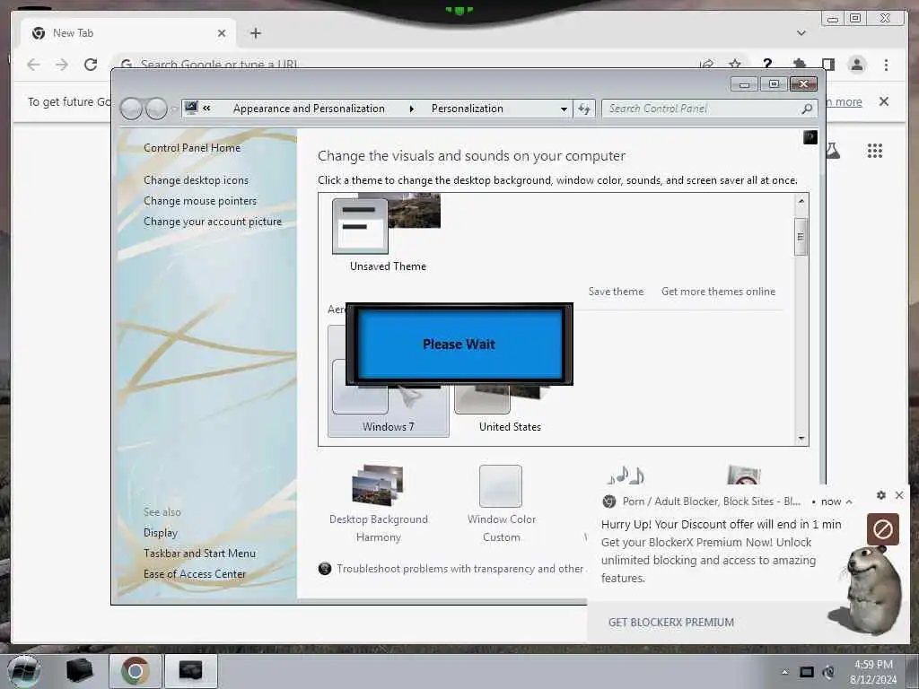919x689 pixels.
Task: Open the Chrome profile avatar
Action: pos(857,65)
